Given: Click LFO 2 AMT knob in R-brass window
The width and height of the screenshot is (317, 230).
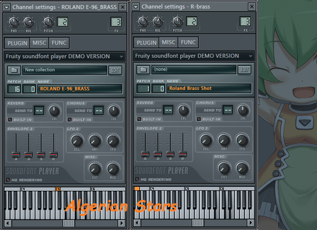Looking at the screenshot, I should (224, 140).
